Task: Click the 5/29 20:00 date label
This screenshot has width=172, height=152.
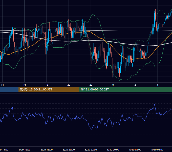Action: tap(69, 149)
